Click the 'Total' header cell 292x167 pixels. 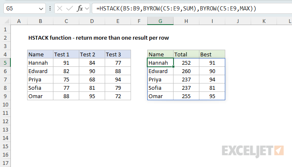[x=186, y=54]
